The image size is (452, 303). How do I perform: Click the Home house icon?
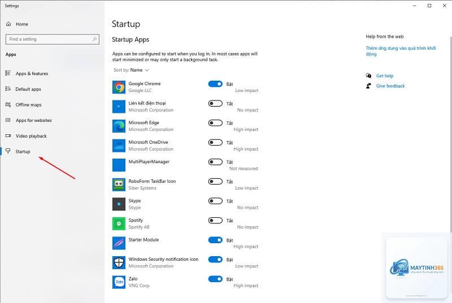coord(8,24)
